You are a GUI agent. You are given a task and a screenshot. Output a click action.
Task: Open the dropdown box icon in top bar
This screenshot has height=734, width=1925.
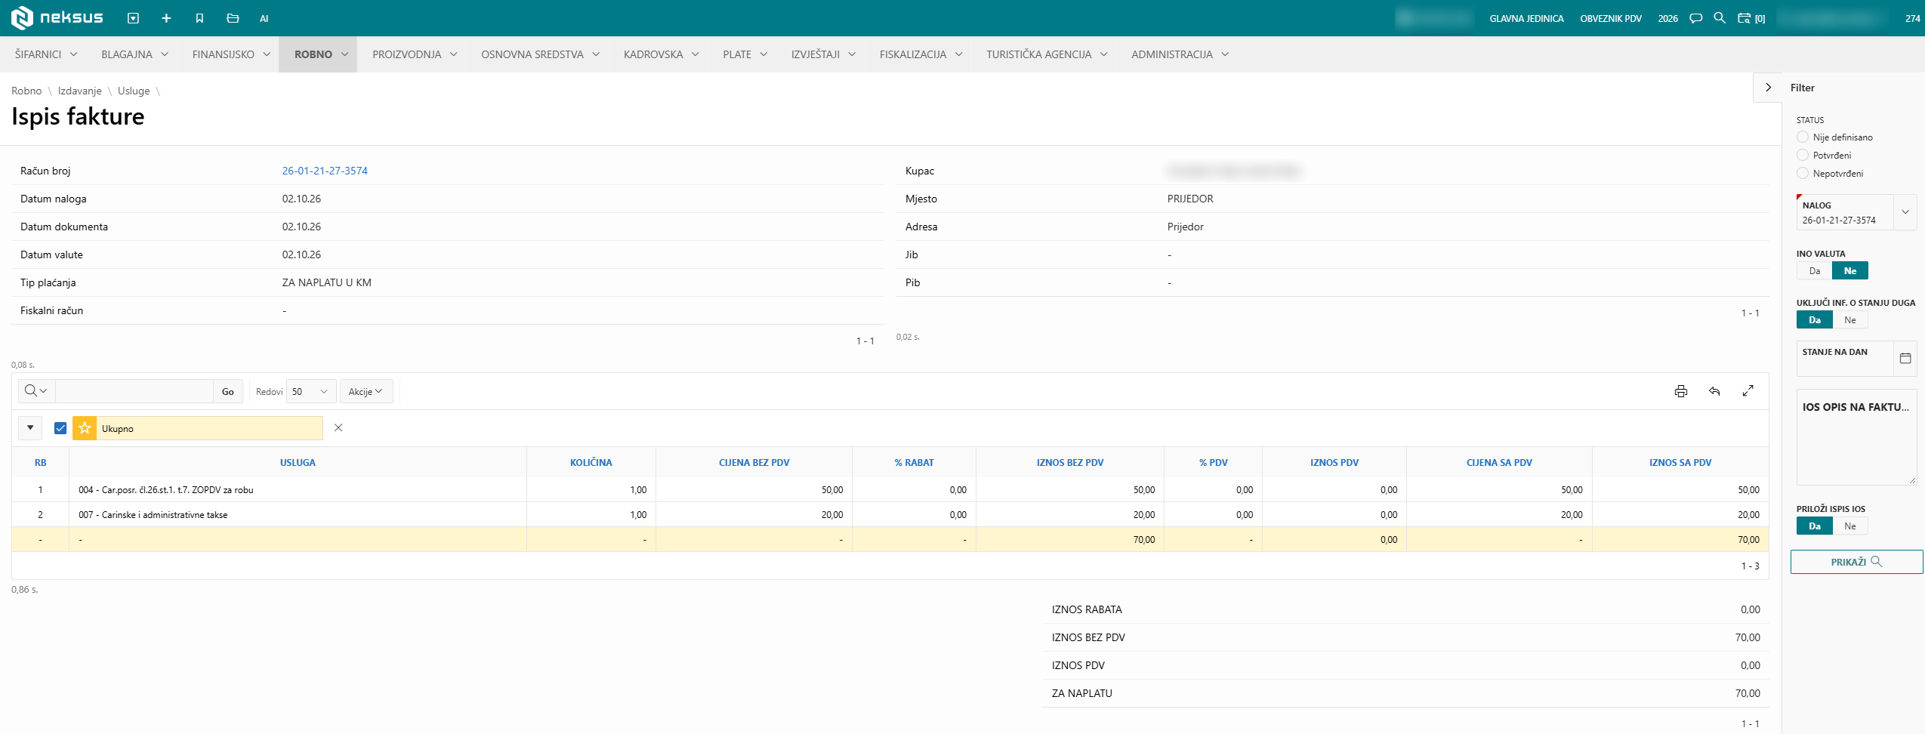tap(133, 18)
